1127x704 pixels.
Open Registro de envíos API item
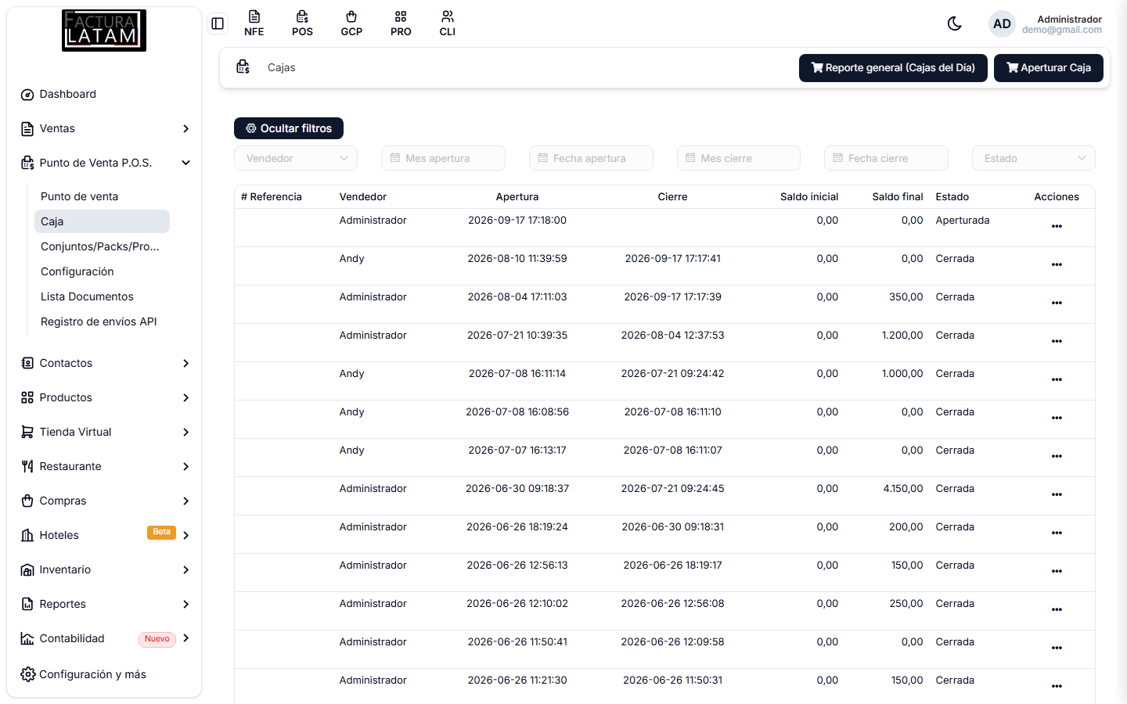(x=102, y=321)
